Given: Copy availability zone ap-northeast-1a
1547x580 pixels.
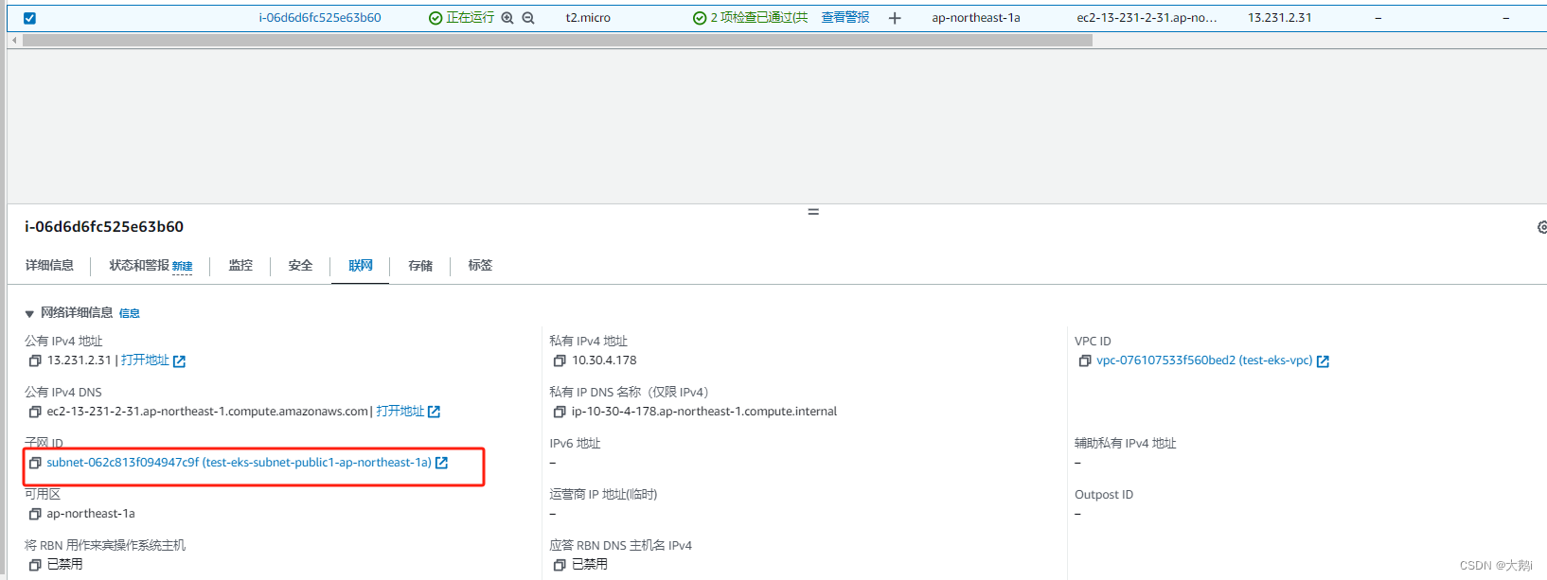Looking at the screenshot, I should 35,514.
